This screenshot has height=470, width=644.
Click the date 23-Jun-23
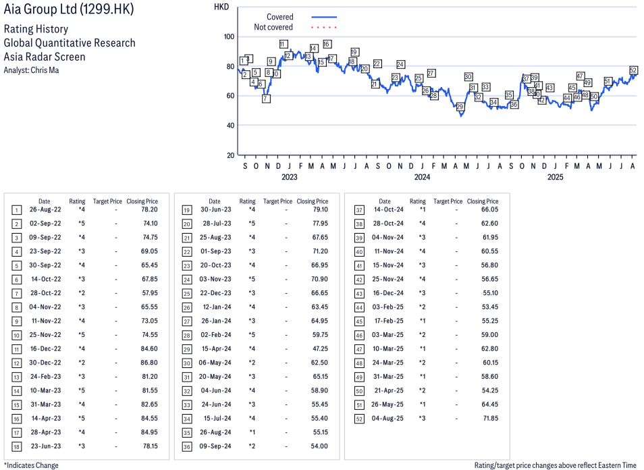(46, 446)
